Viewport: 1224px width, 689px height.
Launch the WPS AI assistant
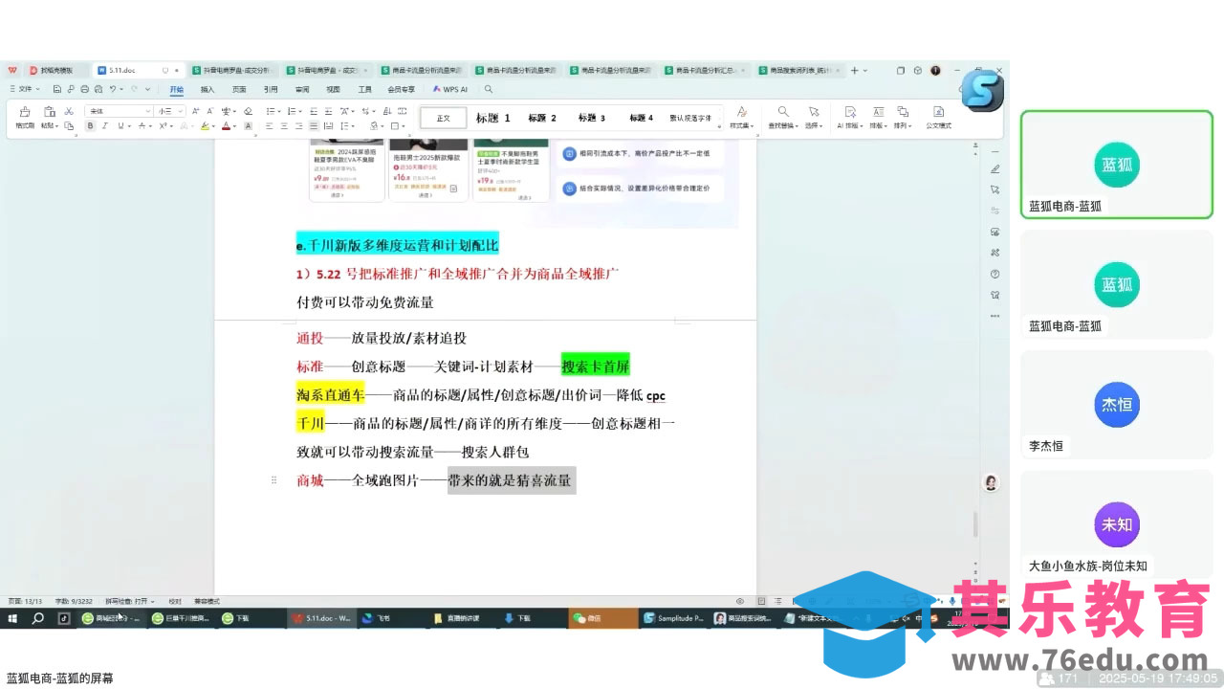click(449, 88)
